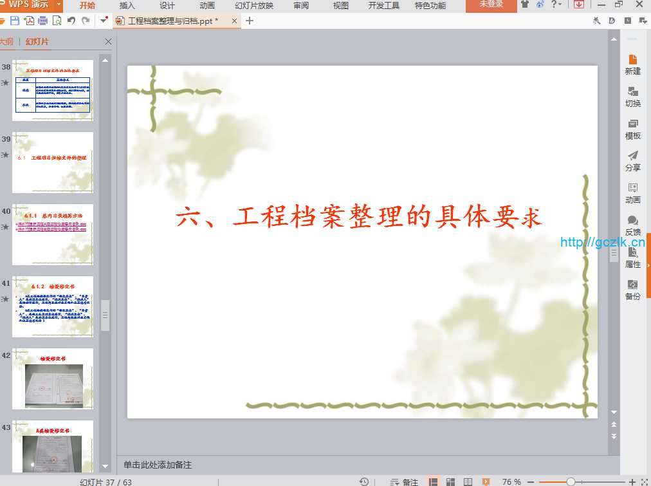
Task: Open the 新建 panel in right sidebar
Action: pos(632,64)
